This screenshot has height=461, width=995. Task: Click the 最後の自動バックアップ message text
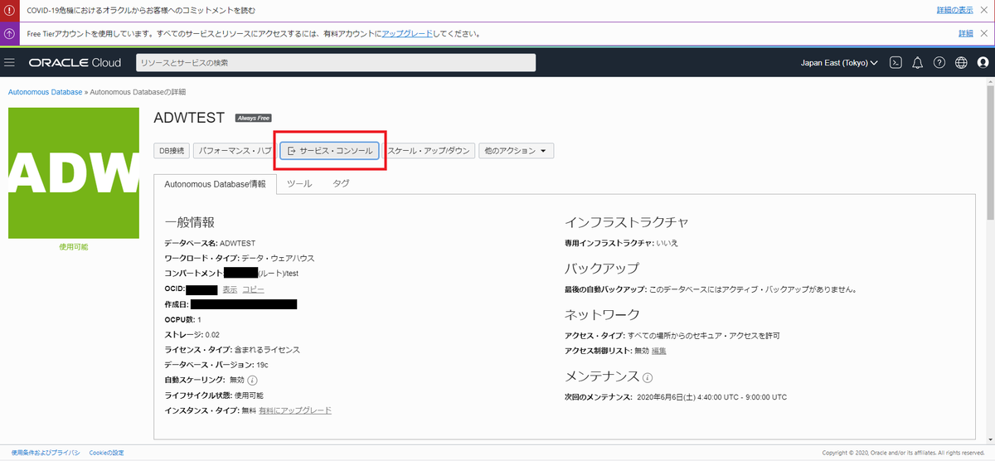pyautogui.click(x=710, y=289)
